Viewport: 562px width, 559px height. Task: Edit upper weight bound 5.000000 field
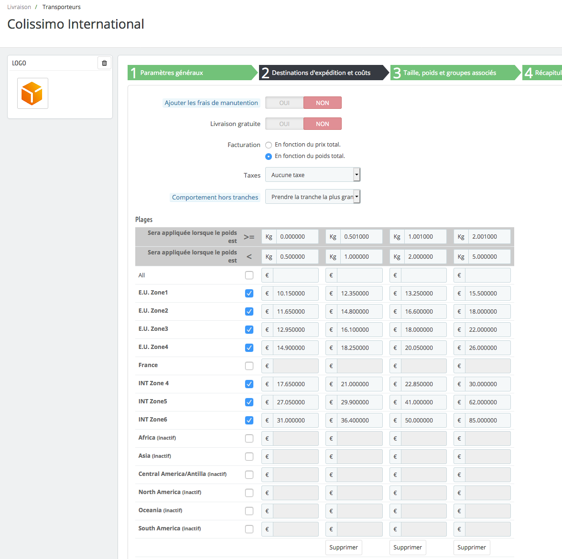point(489,257)
